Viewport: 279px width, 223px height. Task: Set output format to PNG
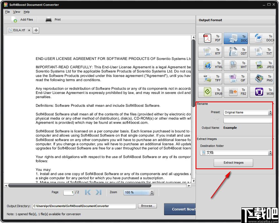point(262,78)
